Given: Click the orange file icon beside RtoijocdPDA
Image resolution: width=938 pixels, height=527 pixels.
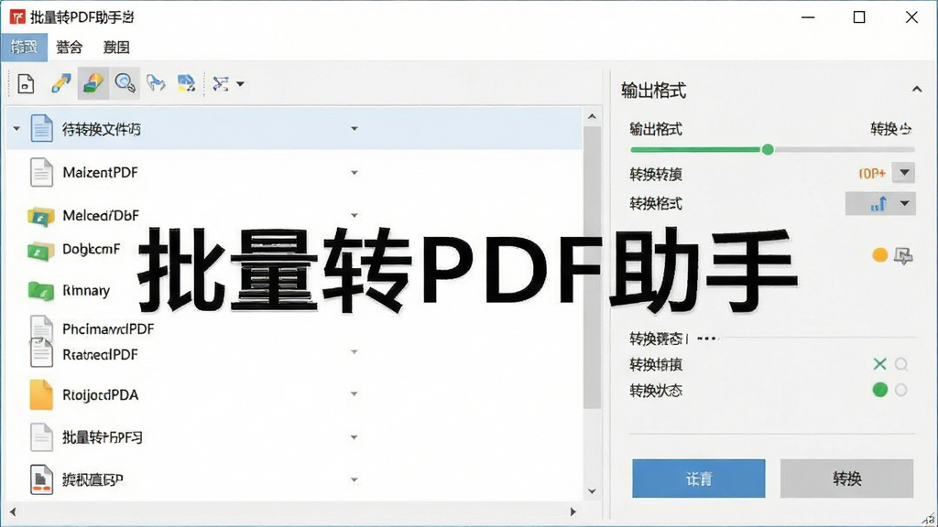Looking at the screenshot, I should coord(41,395).
